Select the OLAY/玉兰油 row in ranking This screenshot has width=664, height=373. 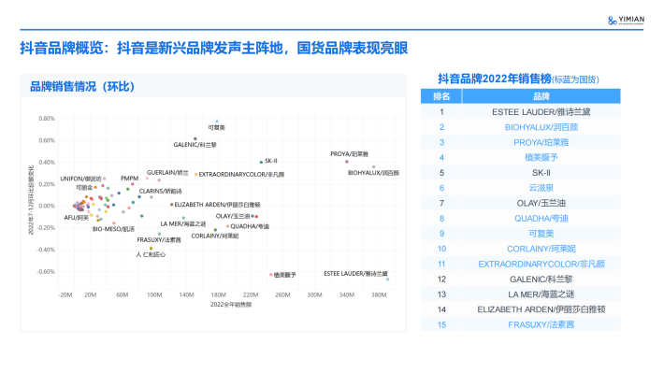point(520,203)
